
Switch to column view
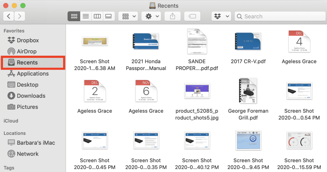[x=97, y=16]
